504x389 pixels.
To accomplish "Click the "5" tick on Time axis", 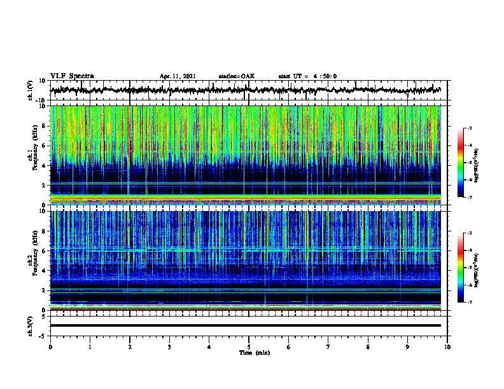I will [x=249, y=347].
